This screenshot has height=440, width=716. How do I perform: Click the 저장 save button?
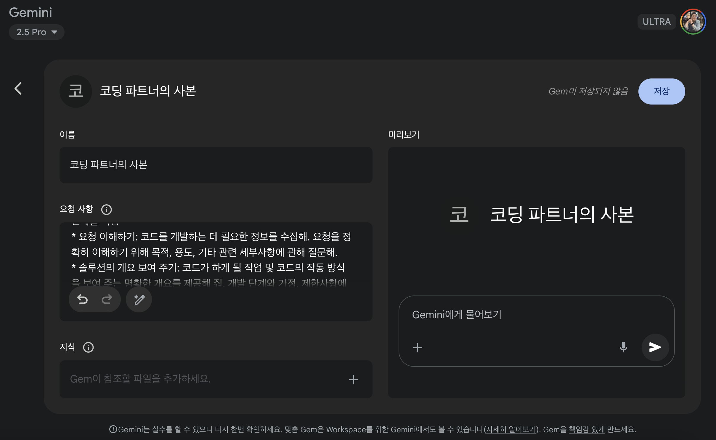(x=661, y=91)
